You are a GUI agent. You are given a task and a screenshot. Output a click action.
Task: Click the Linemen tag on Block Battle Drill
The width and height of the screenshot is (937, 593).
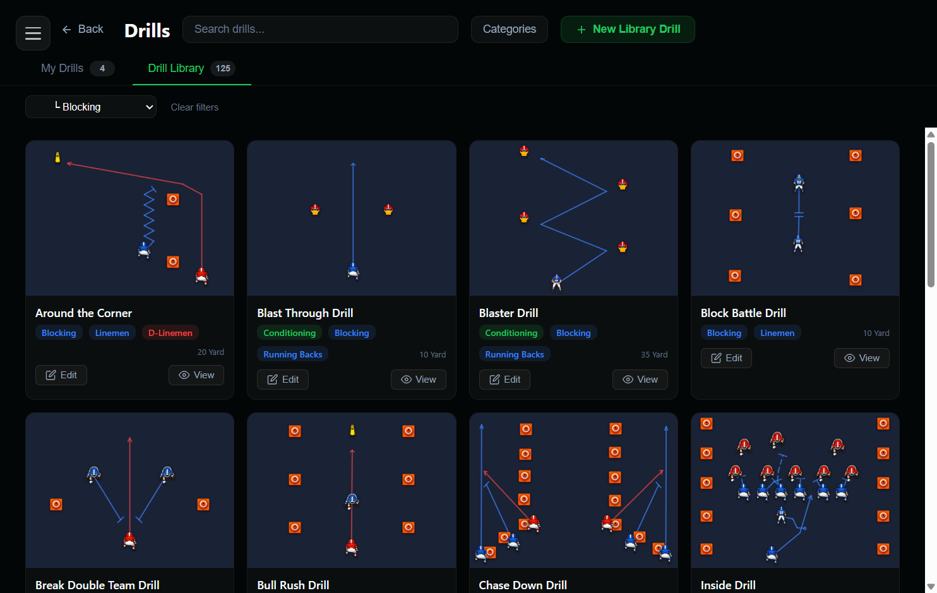777,333
